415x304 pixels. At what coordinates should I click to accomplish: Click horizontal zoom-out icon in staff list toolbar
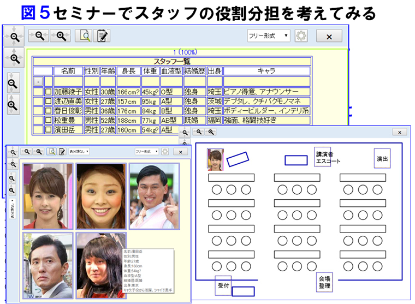[x=39, y=35]
